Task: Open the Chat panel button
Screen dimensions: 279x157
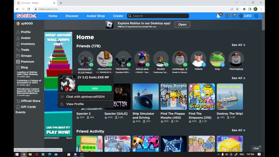Action: [256, 148]
